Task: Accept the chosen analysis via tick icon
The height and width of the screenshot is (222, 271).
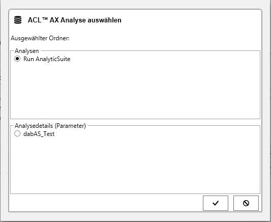Action: 216,203
